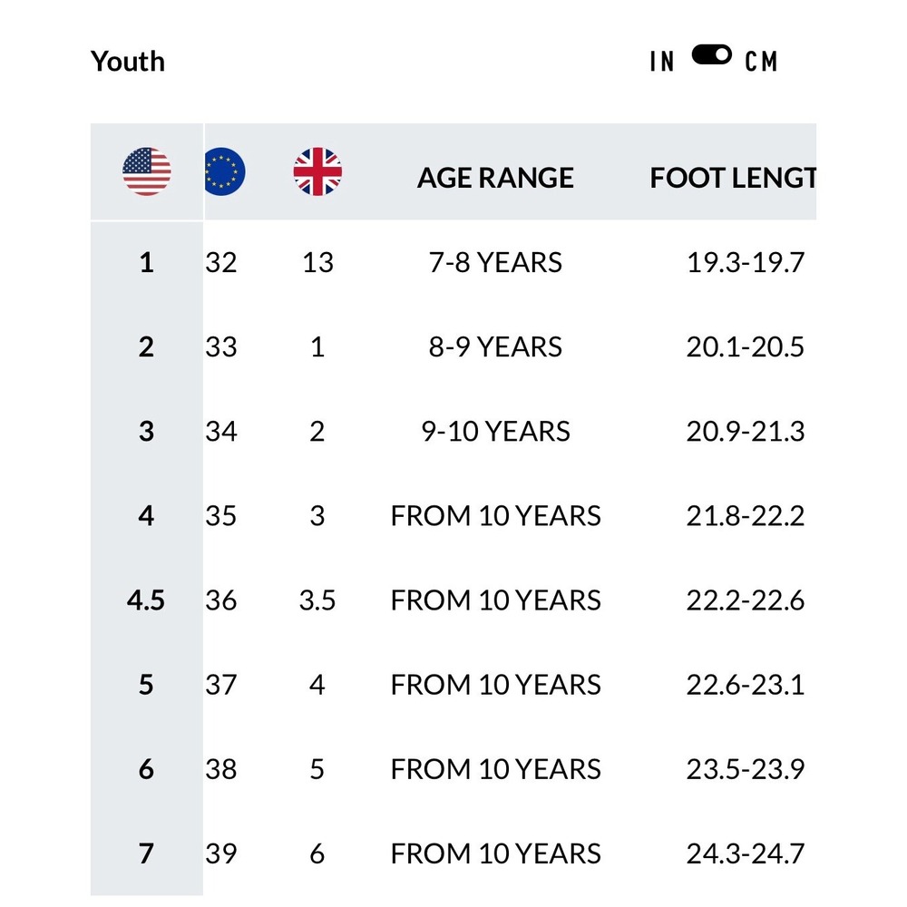
Task: Select the CM unit label
Action: [761, 62]
